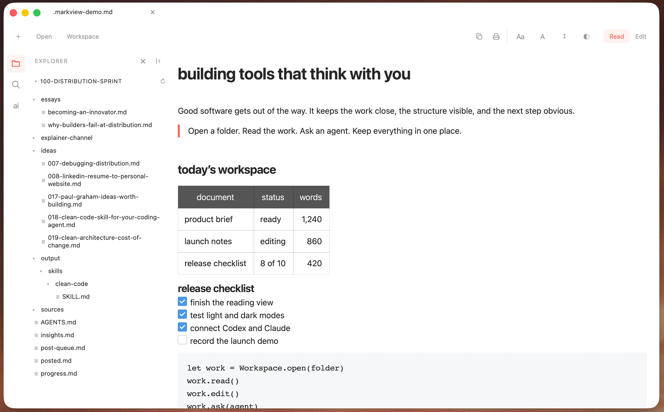
Task: Expand the sources folder
Action: [x=34, y=310]
